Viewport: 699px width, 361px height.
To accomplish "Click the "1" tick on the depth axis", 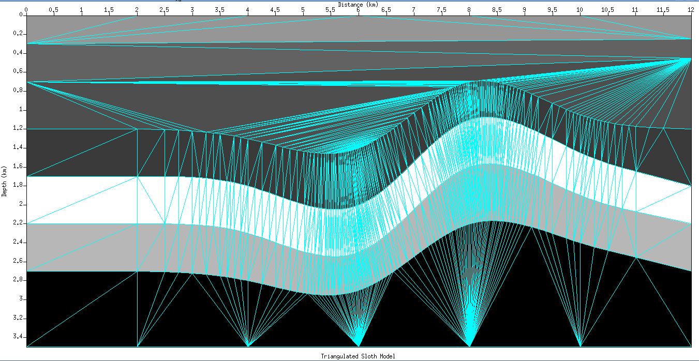I will [22, 110].
